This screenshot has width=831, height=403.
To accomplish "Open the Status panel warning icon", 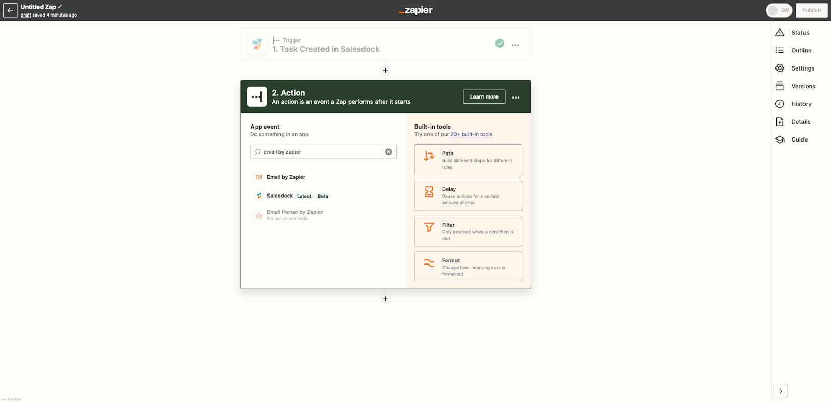I will click(x=780, y=33).
